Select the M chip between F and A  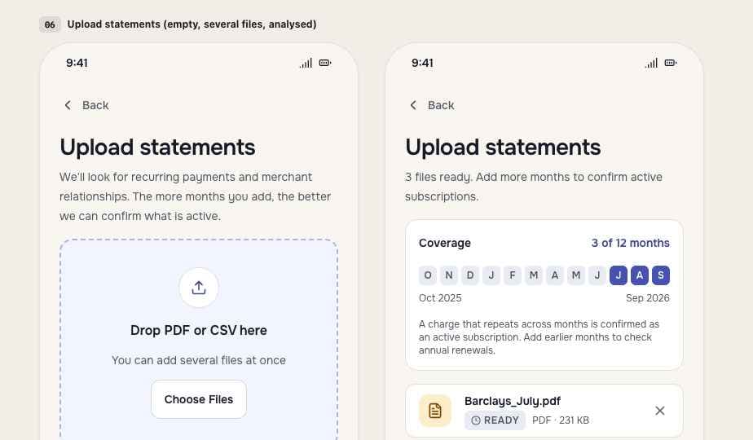click(534, 275)
